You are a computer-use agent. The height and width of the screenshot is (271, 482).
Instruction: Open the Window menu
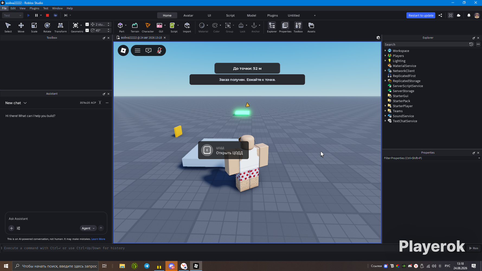tap(57, 8)
